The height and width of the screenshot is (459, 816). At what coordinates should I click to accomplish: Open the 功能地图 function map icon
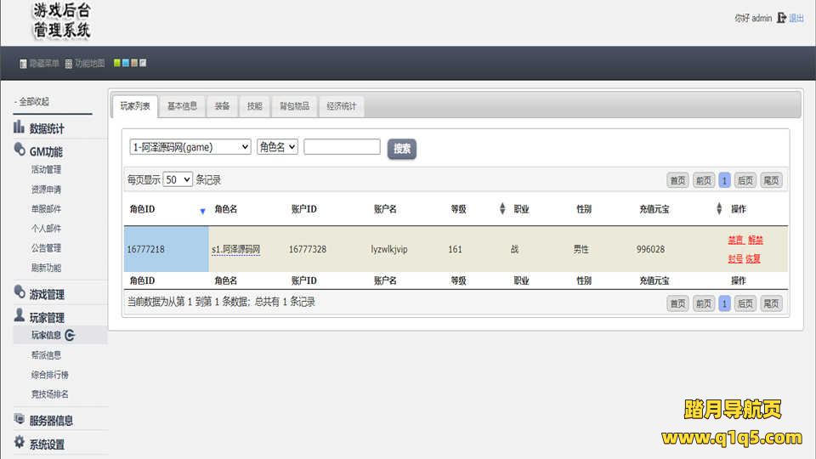(69, 64)
